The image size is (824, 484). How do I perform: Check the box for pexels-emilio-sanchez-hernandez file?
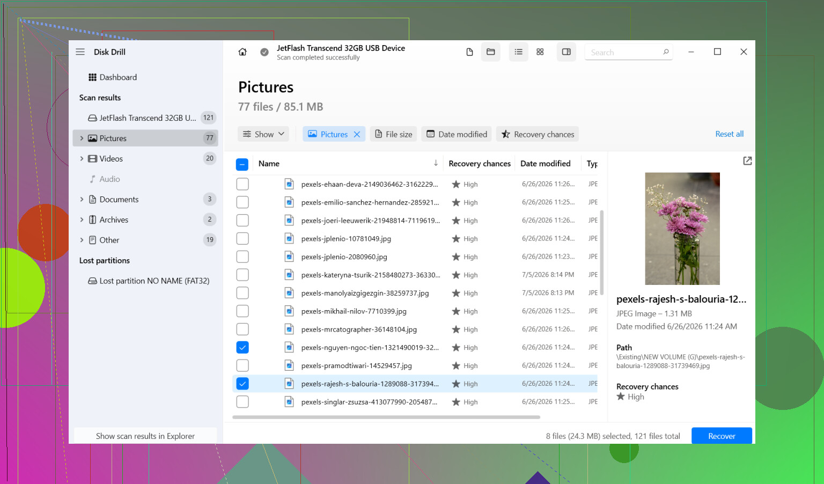pyautogui.click(x=242, y=202)
